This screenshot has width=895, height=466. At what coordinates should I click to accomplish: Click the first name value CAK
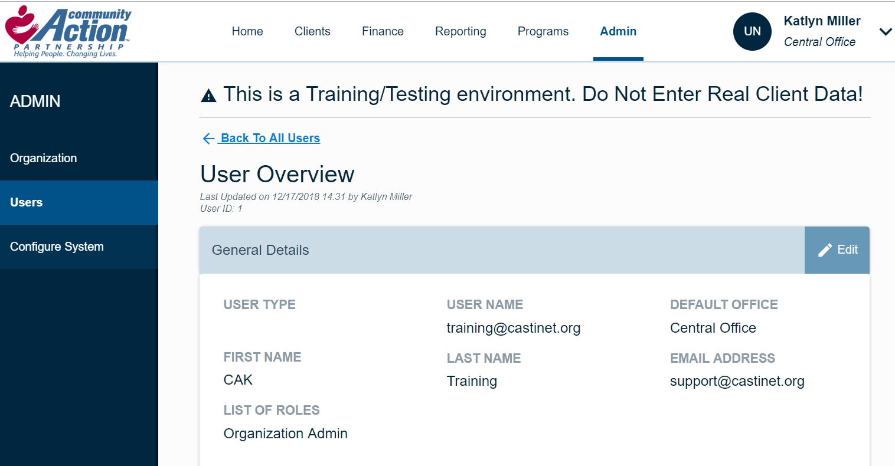(x=238, y=380)
